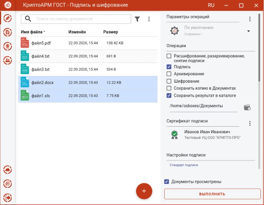Image resolution: width=264 pixels, height=205 pixels.
Task: Browse for output folder icon
Action: tap(247, 107)
